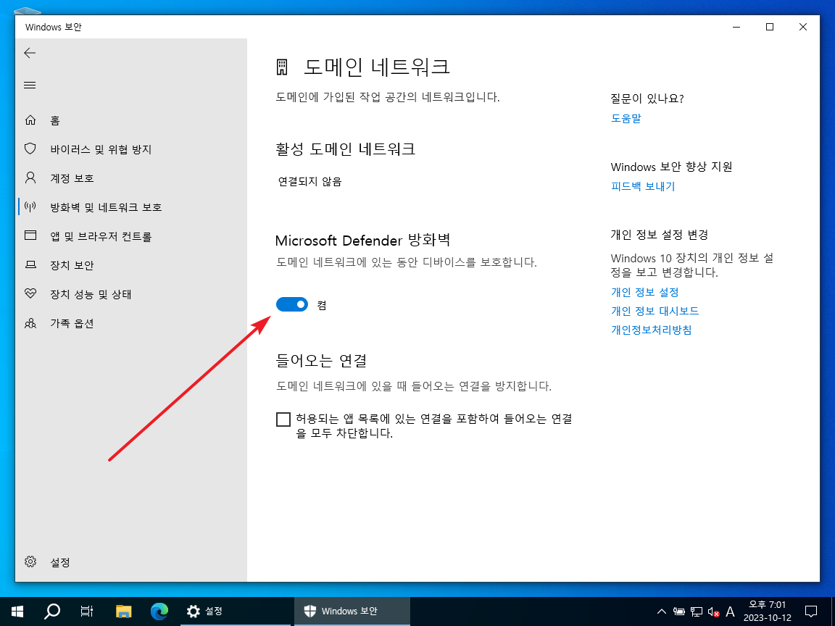
Task: Click the battery tray icon
Action: (679, 612)
